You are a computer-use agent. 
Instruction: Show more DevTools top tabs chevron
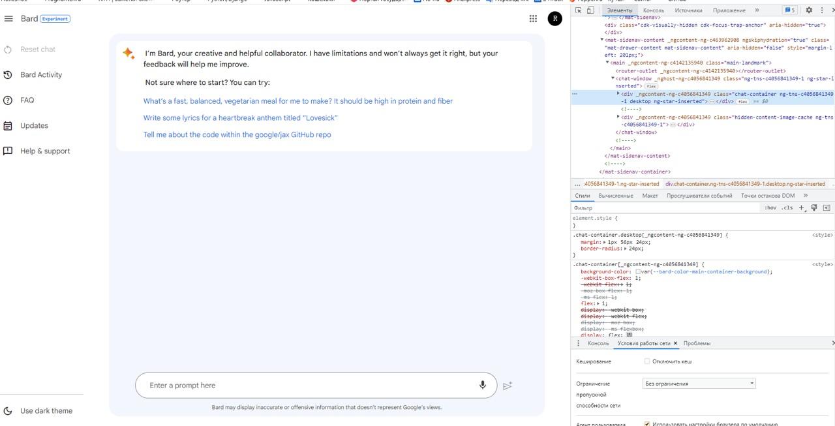(x=757, y=10)
